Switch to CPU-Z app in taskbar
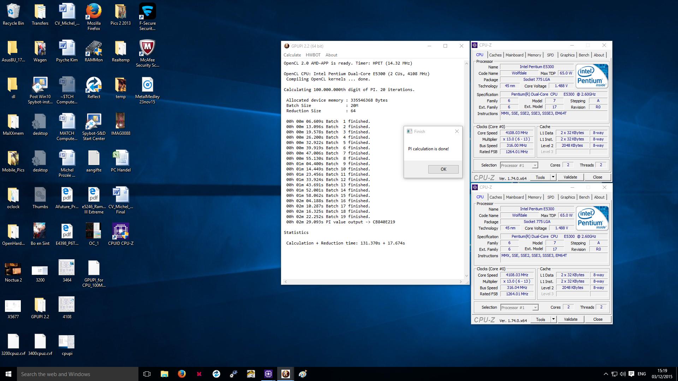The image size is (678, 381). pyautogui.click(x=268, y=374)
